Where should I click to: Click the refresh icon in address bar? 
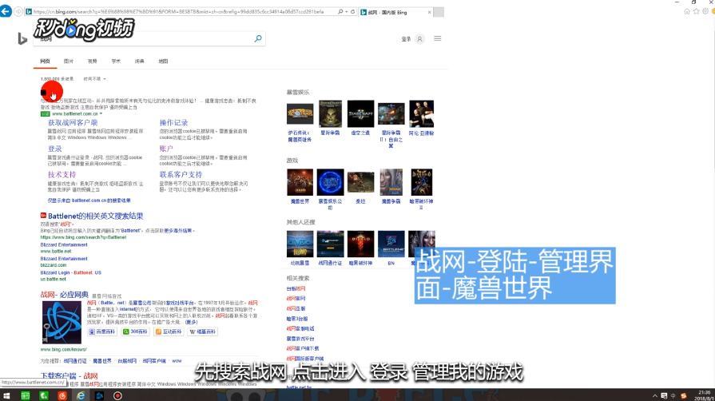pyautogui.click(x=352, y=12)
